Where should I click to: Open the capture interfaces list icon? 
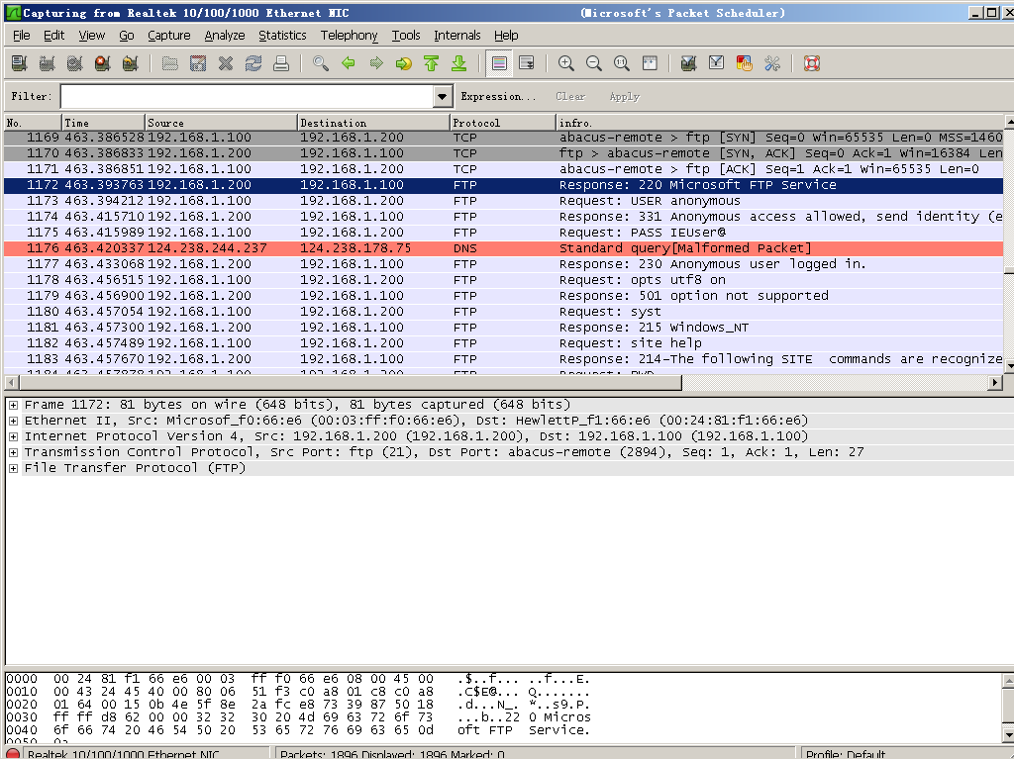click(20, 63)
